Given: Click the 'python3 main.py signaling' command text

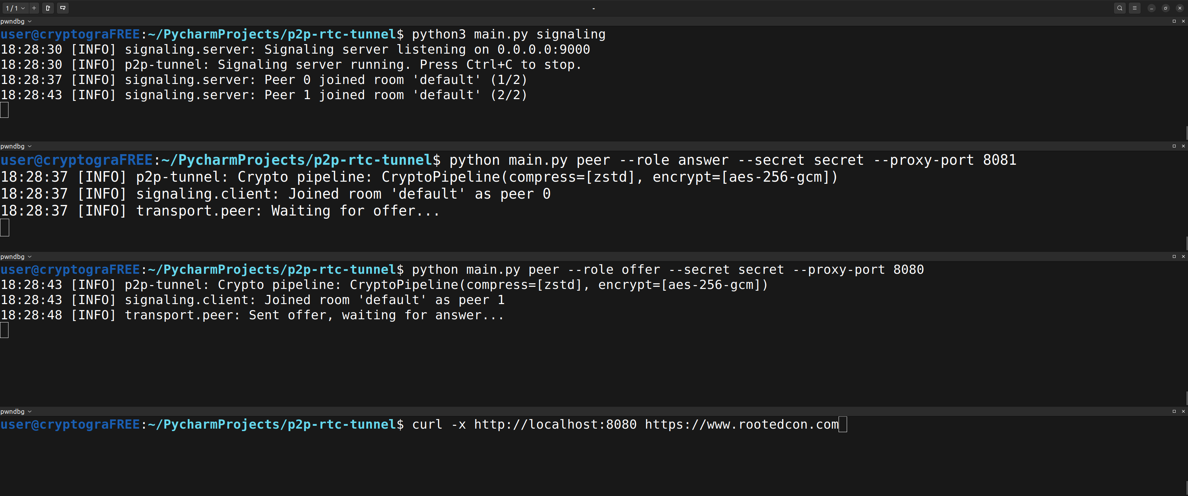Looking at the screenshot, I should pos(508,35).
